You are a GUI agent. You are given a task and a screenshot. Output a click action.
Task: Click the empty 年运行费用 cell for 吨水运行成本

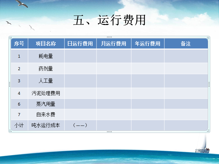point(148,125)
